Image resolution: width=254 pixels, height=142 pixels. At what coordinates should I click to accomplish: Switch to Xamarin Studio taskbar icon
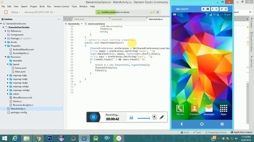tap(119, 138)
